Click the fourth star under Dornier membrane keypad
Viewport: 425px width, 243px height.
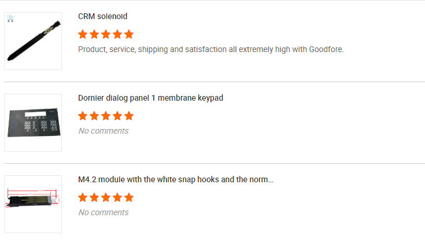tap(117, 116)
